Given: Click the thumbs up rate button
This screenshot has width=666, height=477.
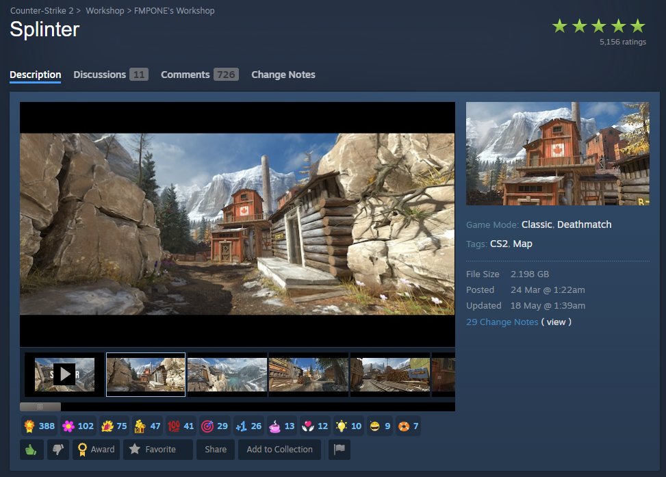Looking at the screenshot, I should (x=31, y=450).
